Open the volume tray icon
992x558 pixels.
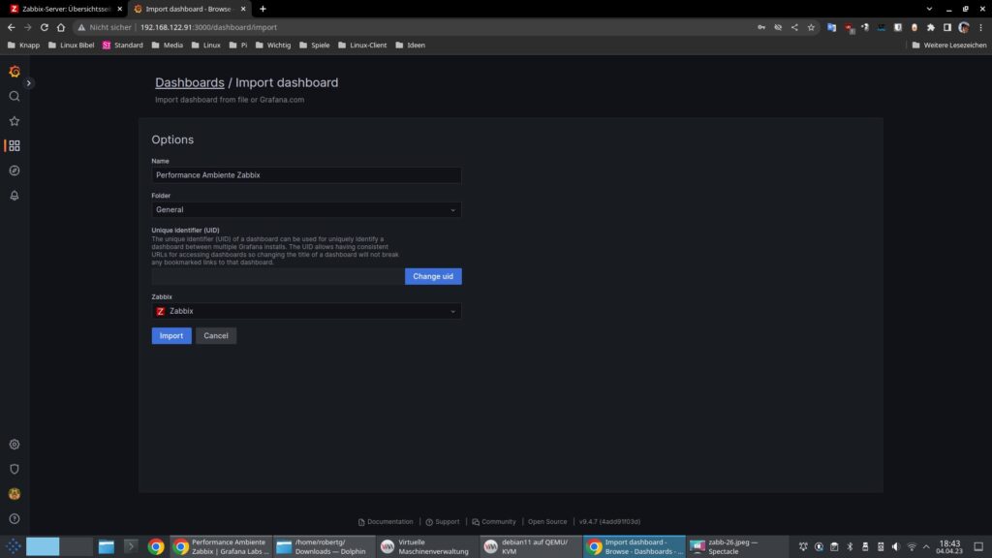pos(896,546)
